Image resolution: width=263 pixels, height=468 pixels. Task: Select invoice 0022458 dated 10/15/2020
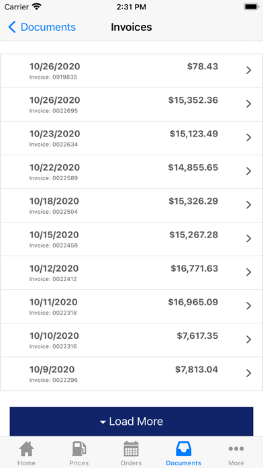point(131,239)
